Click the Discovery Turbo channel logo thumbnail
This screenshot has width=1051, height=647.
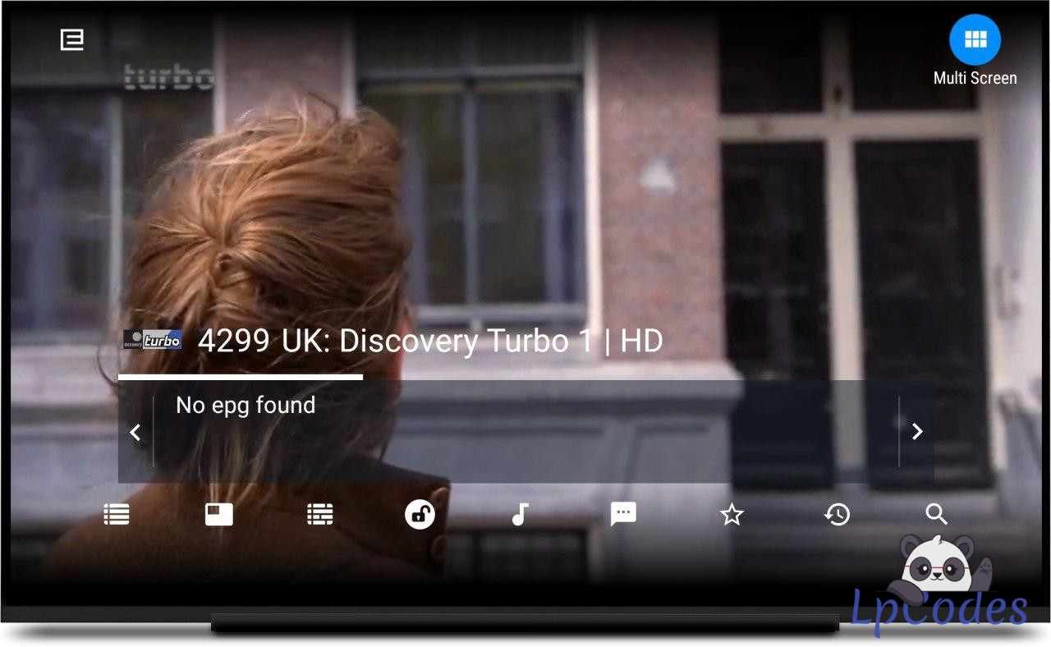152,340
